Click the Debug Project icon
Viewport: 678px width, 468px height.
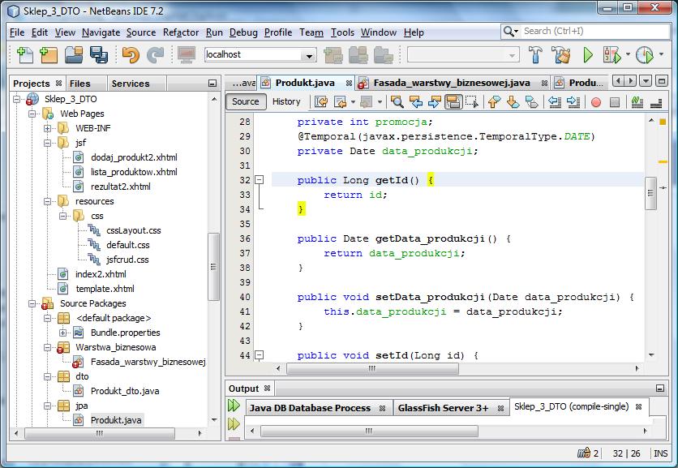611,55
